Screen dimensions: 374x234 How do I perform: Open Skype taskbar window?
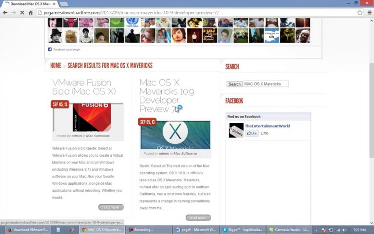click(x=243, y=230)
